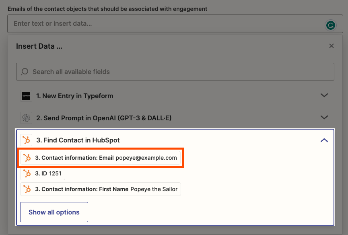Close the Insert Data panel
Viewport: 348px width, 235px height.
332,46
